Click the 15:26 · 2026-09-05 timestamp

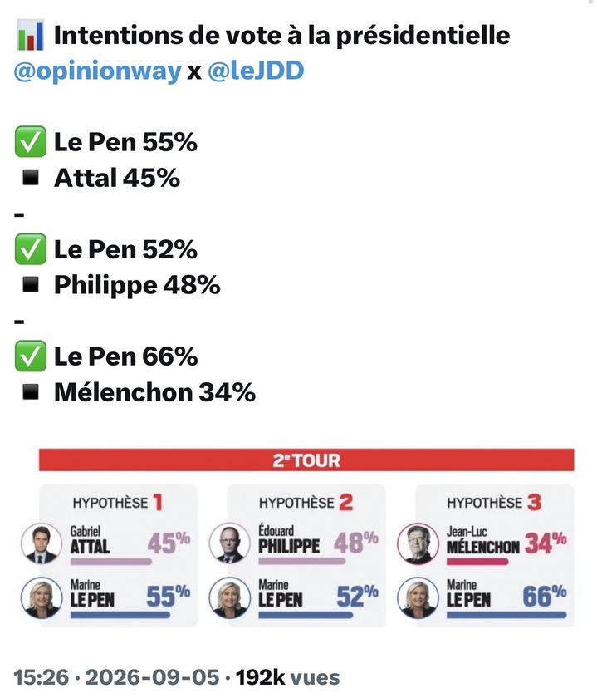point(116,677)
